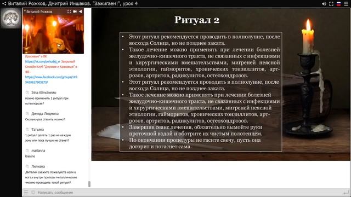Screen dimensions: 351x197
Task: Select the chat name Лилиана
Action: coord(38,166)
